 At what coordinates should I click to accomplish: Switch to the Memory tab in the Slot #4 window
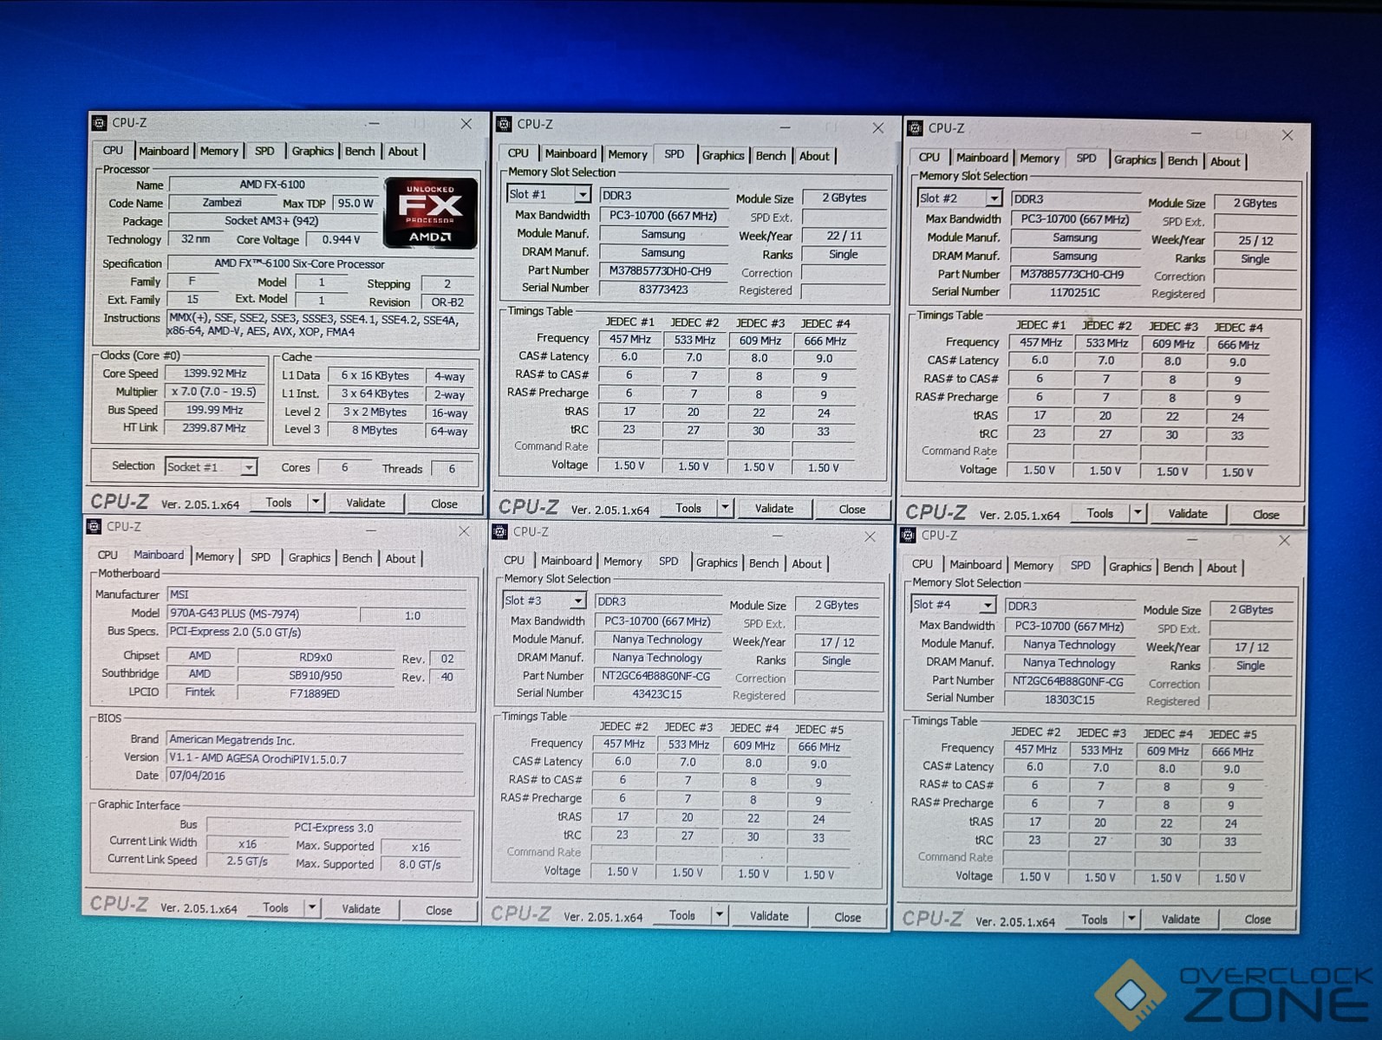(1033, 565)
